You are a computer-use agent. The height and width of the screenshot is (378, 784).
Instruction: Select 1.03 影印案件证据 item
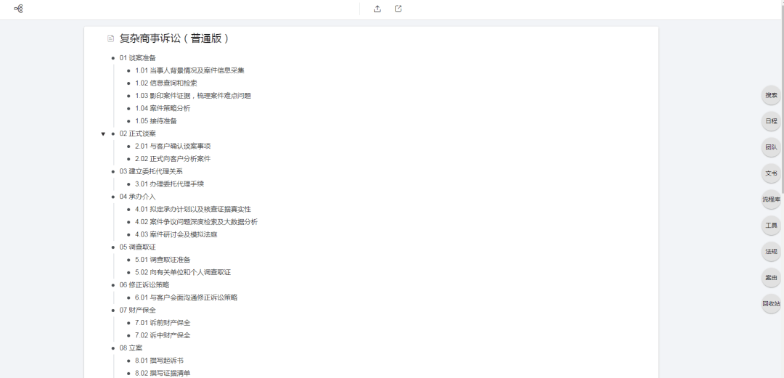193,96
